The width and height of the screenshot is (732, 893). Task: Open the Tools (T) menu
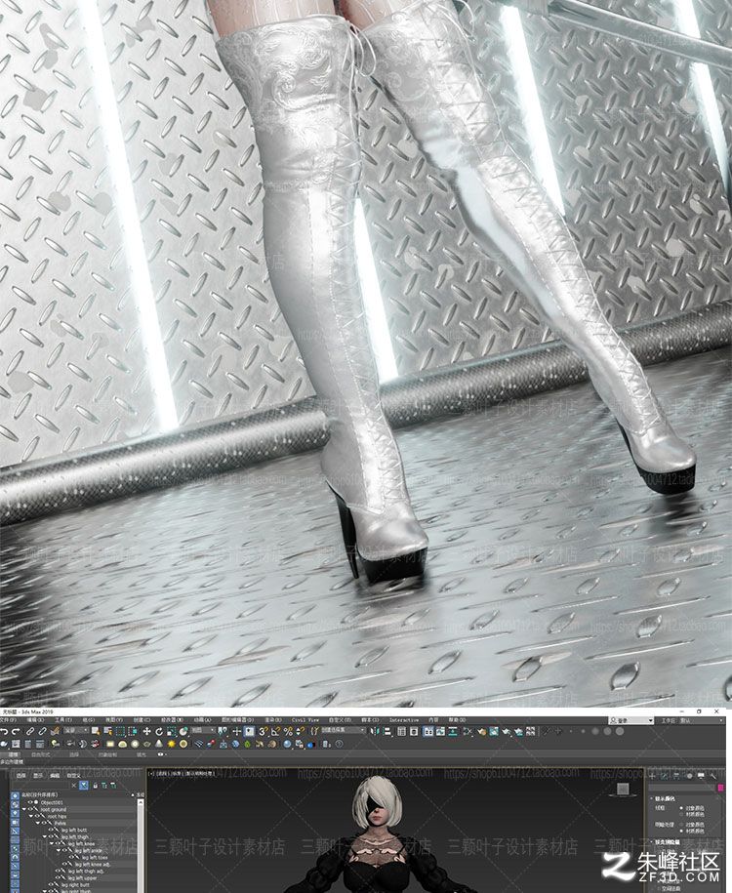pos(62,720)
